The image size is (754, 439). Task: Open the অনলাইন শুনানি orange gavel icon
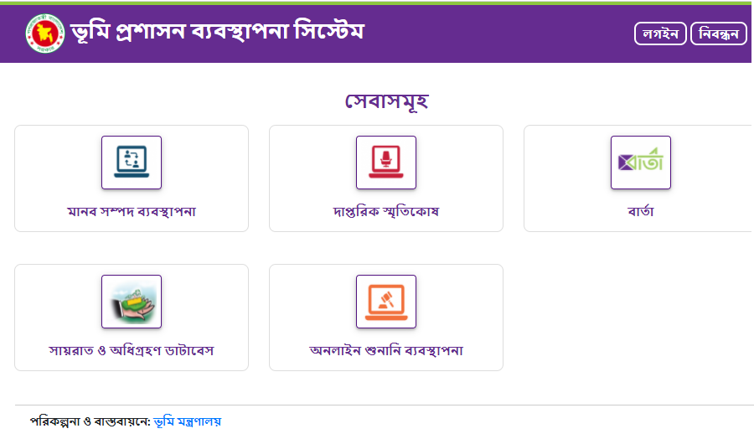[x=386, y=302]
